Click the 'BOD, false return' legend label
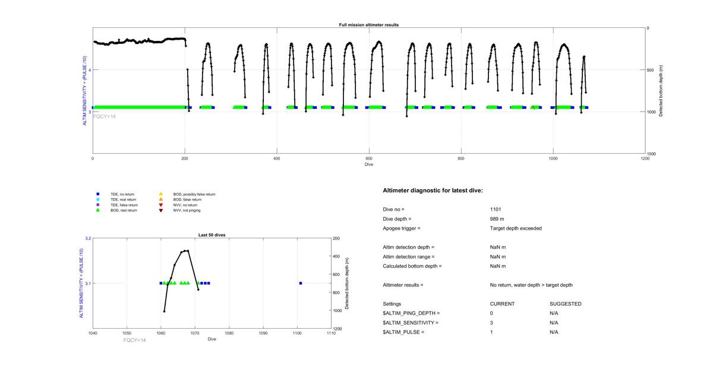Screen dimensions: 713x369 point(188,199)
